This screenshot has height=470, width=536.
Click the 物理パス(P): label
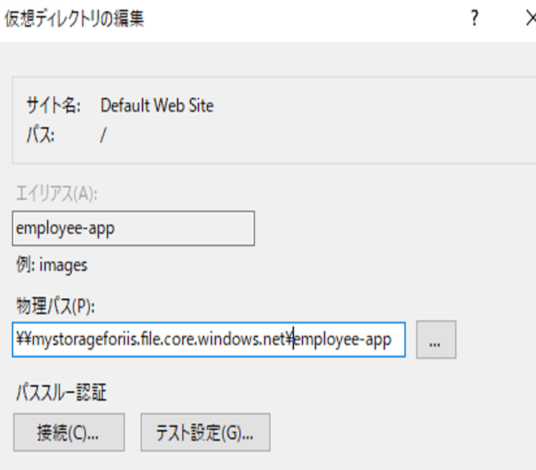click(55, 306)
